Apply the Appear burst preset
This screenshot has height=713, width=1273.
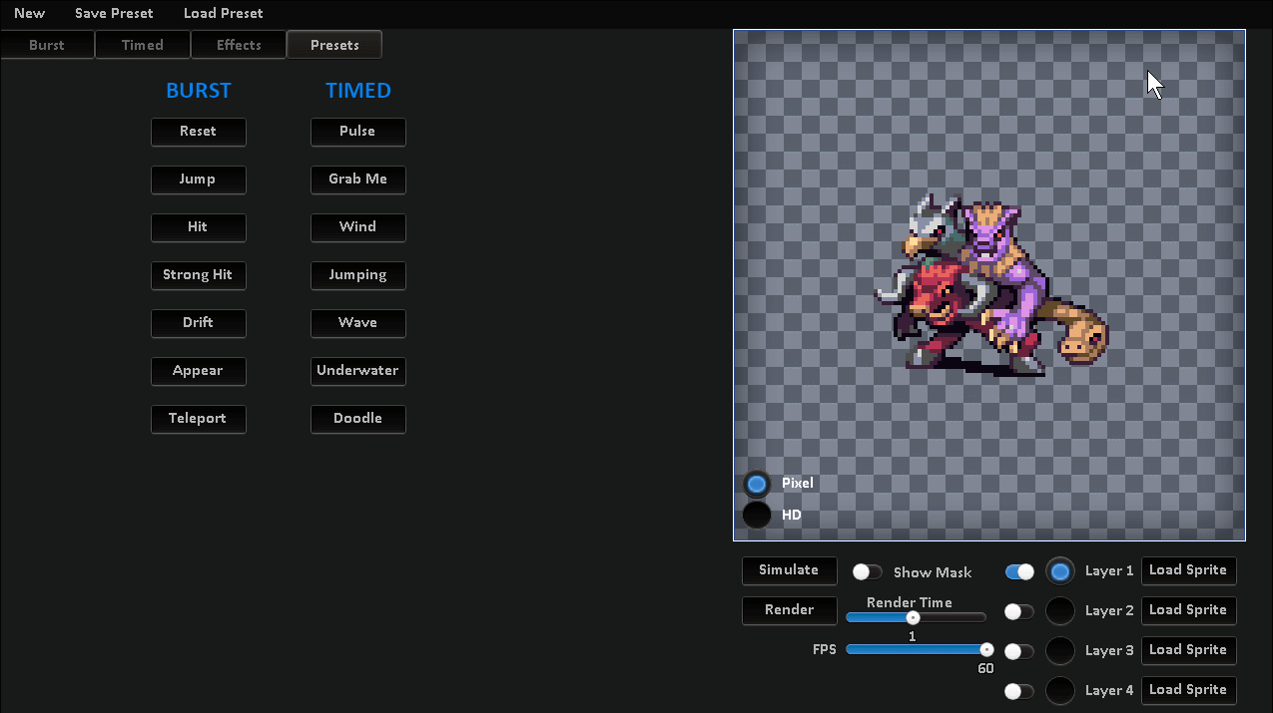click(x=198, y=371)
